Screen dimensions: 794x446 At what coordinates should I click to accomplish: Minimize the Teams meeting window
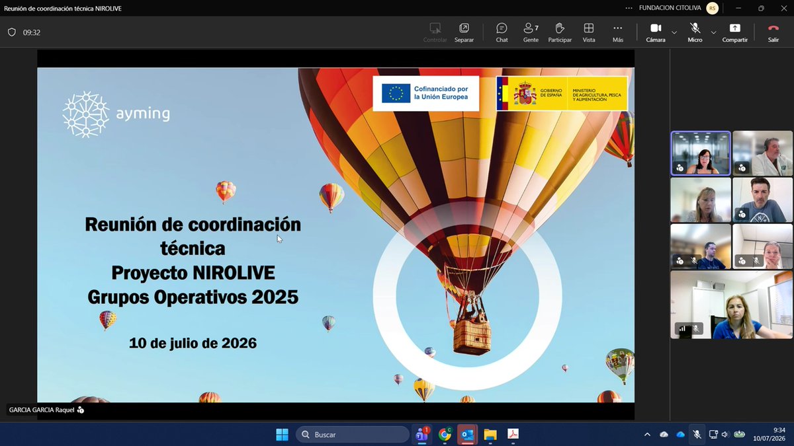(x=740, y=8)
